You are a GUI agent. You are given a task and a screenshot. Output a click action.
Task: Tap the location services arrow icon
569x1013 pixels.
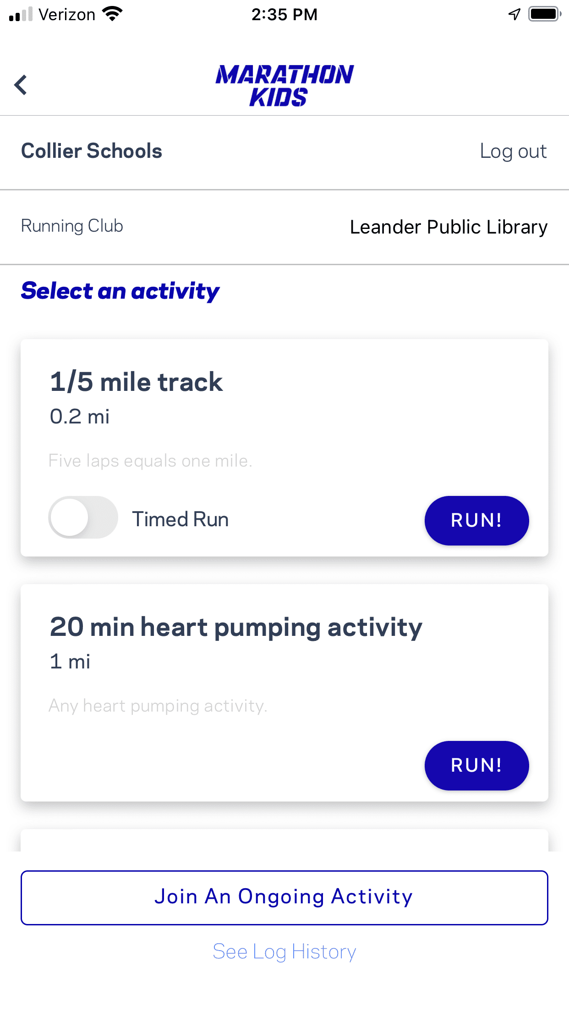point(514,14)
